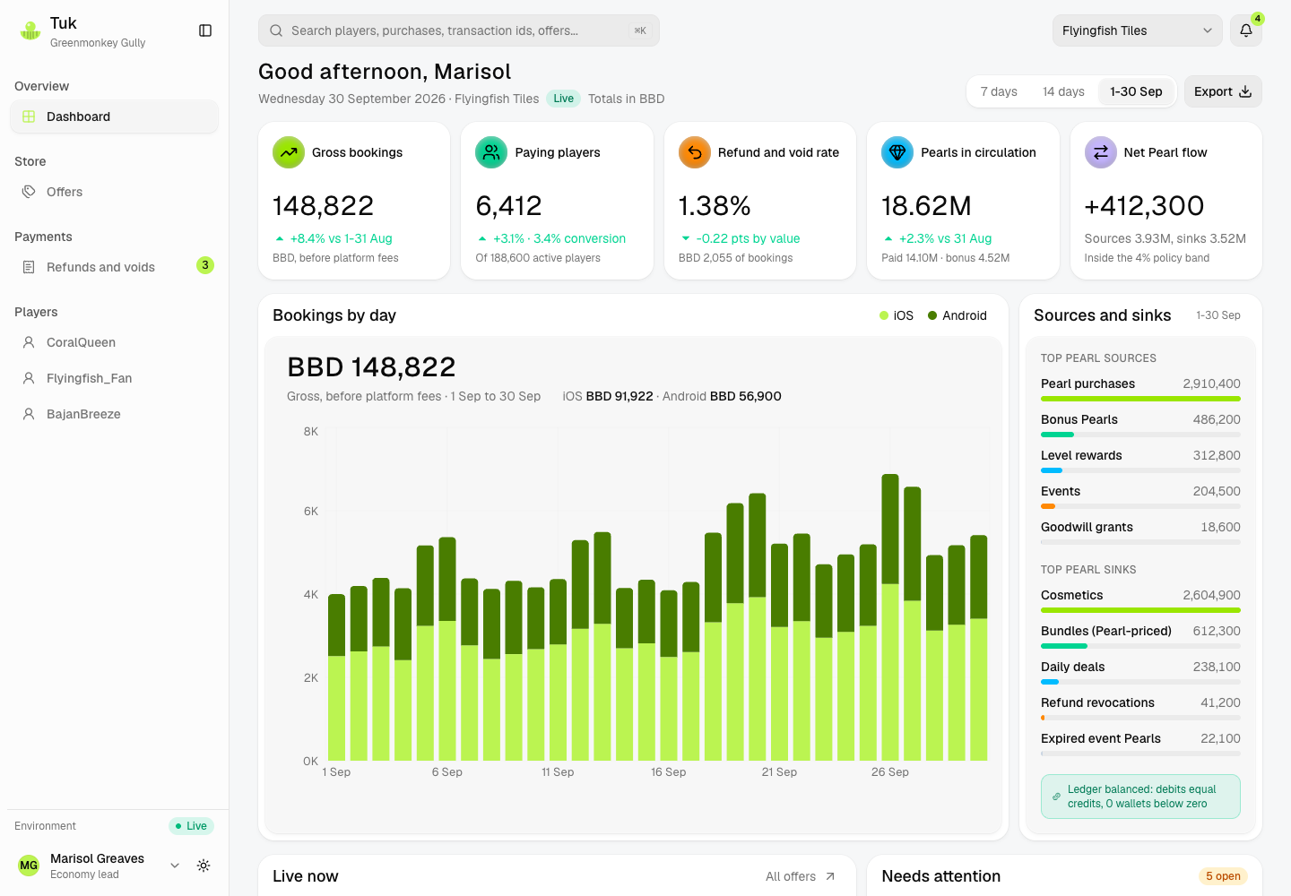Select the 7 days range tab
Viewport: 1291px width, 896px height.
(999, 91)
